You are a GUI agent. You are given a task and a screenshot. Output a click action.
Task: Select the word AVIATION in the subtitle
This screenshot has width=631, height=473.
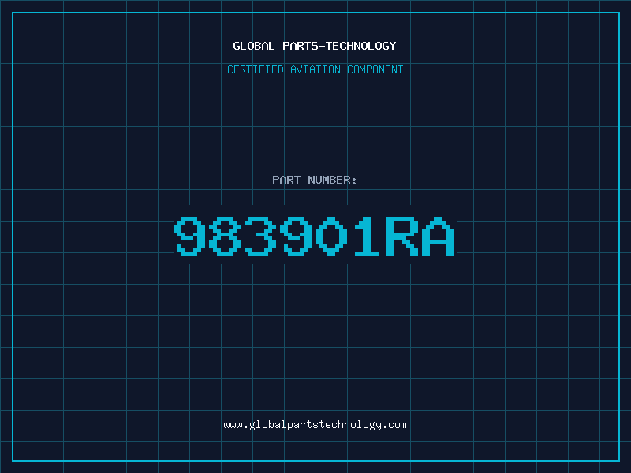(315, 69)
